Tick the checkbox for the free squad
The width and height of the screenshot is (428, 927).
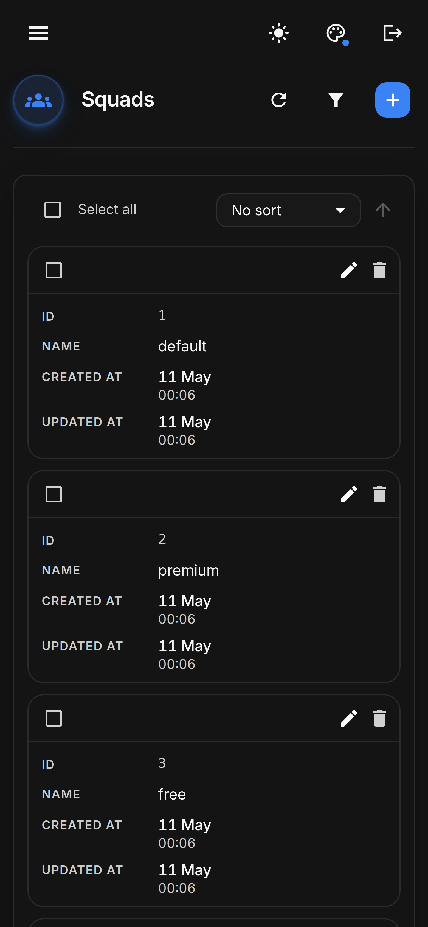click(x=54, y=718)
